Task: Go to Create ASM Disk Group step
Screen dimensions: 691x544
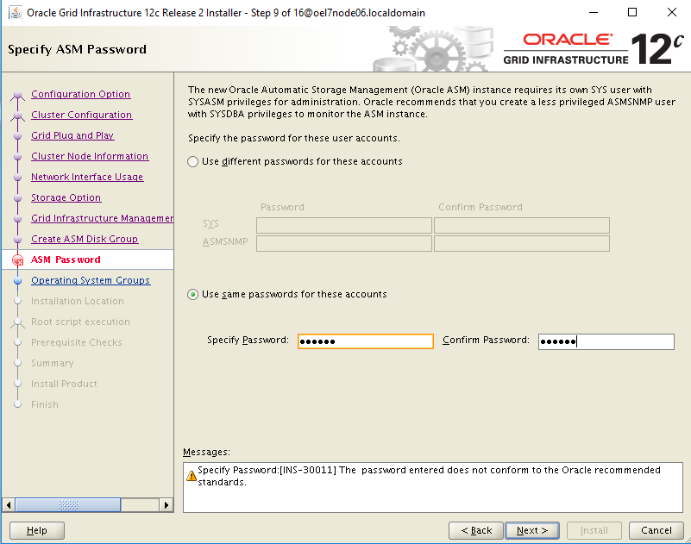Action: (x=85, y=240)
